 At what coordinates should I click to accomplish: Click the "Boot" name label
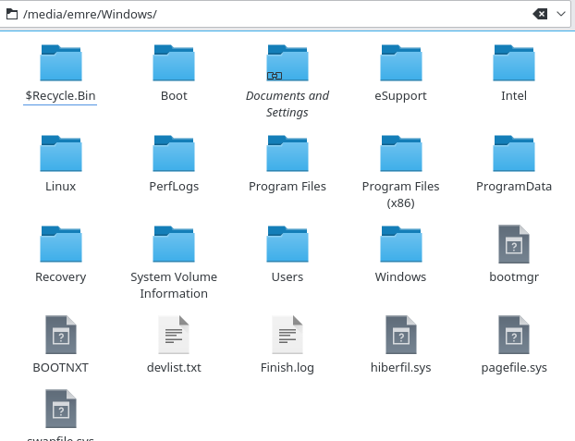[174, 96]
